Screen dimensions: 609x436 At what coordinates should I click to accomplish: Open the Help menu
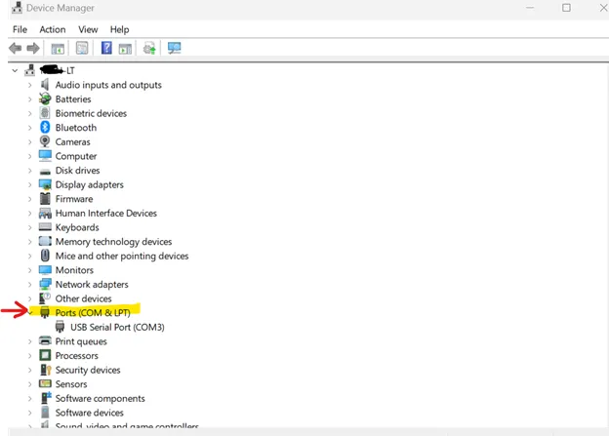pos(119,29)
